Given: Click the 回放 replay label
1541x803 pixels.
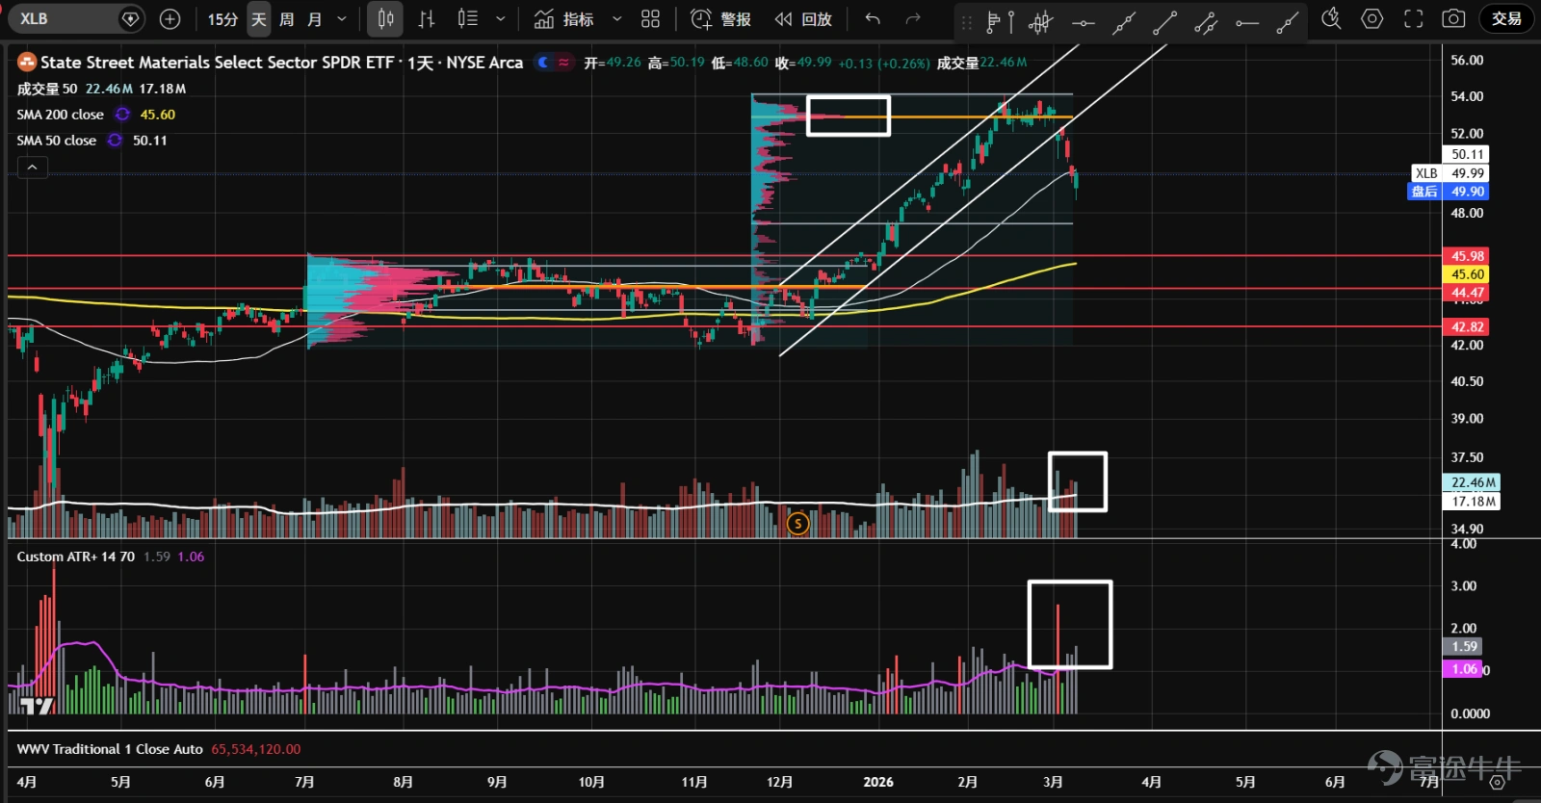Looking at the screenshot, I should click(x=817, y=19).
